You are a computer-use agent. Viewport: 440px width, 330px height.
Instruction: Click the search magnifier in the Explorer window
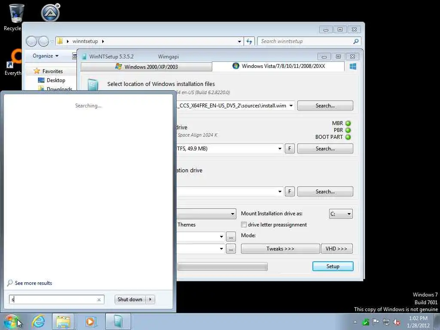click(x=356, y=41)
